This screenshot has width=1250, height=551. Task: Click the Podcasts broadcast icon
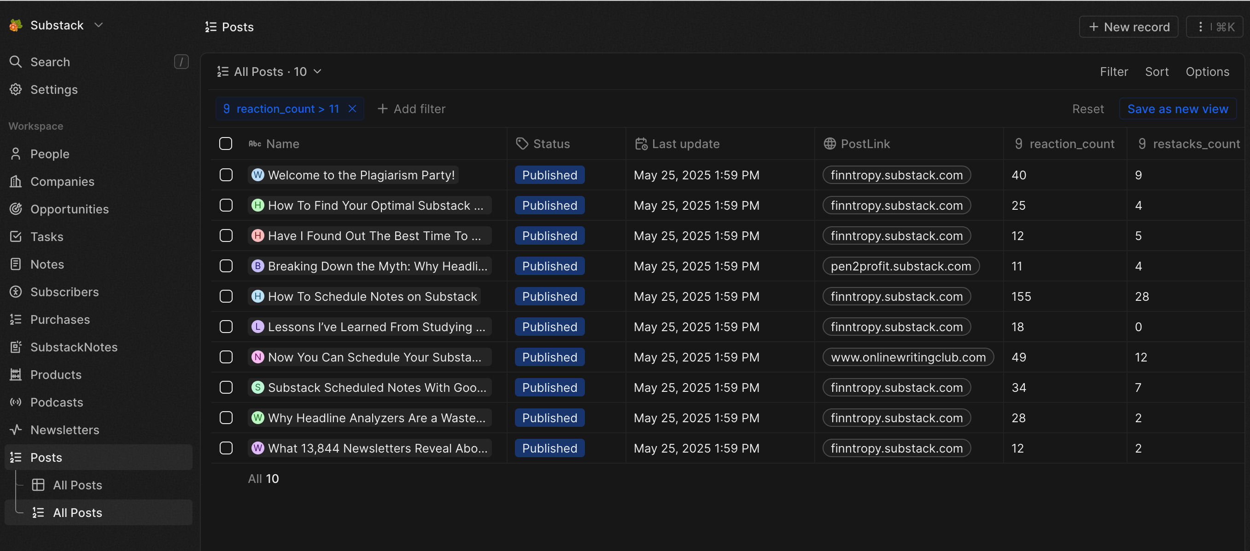(x=16, y=403)
